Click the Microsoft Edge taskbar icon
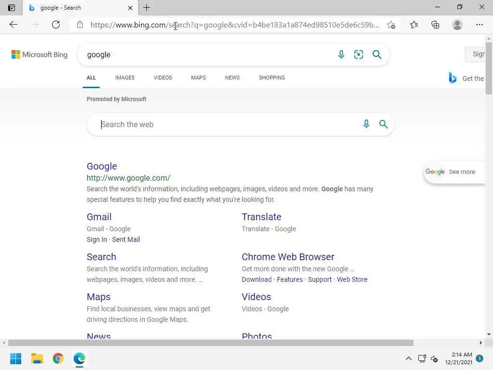Viewport: 493px width, 370px height. coord(79,358)
